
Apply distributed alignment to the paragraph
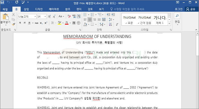(x=104, y=19)
